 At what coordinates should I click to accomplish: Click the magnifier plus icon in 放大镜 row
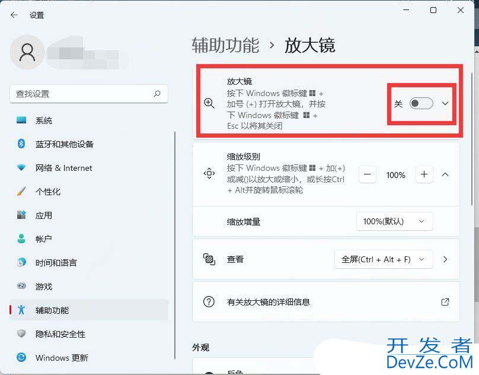(209, 103)
